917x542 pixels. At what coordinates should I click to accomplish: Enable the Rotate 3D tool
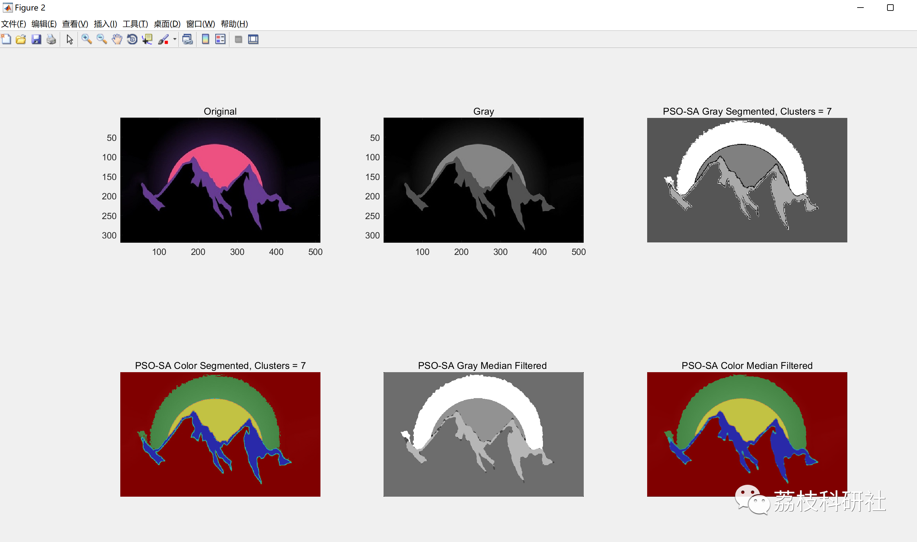tap(132, 39)
